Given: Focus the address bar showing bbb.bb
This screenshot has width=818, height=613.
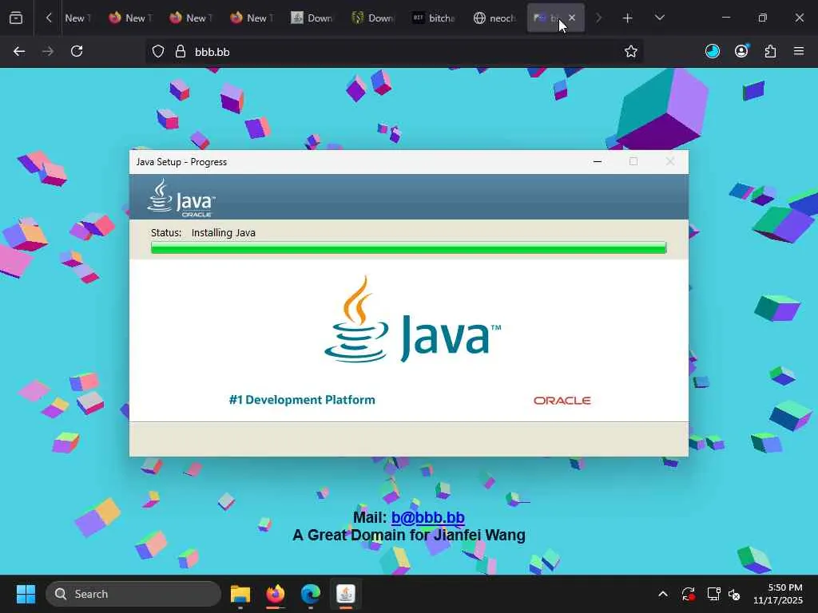Looking at the screenshot, I should point(395,51).
